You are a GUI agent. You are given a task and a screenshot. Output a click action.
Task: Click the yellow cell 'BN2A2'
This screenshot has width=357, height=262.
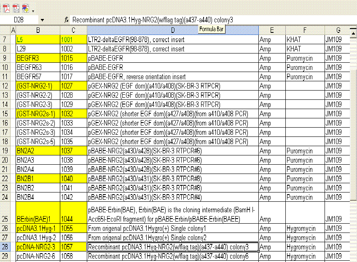38,151
